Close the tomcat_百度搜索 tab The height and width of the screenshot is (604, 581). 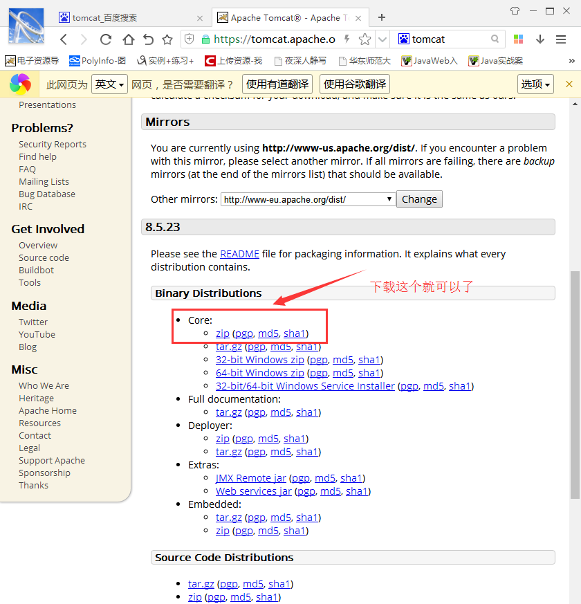click(200, 18)
